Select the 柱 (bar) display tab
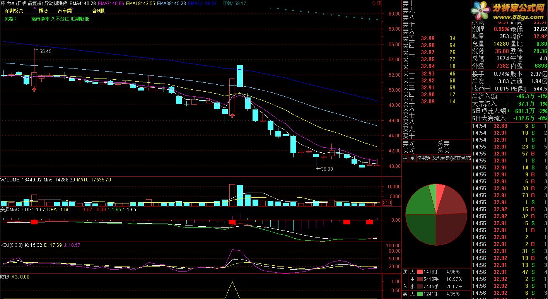Image resolution: width=548 pixels, height=299 pixels. pos(405,158)
